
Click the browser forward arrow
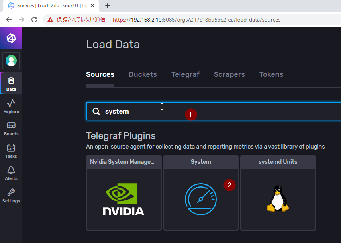point(22,20)
